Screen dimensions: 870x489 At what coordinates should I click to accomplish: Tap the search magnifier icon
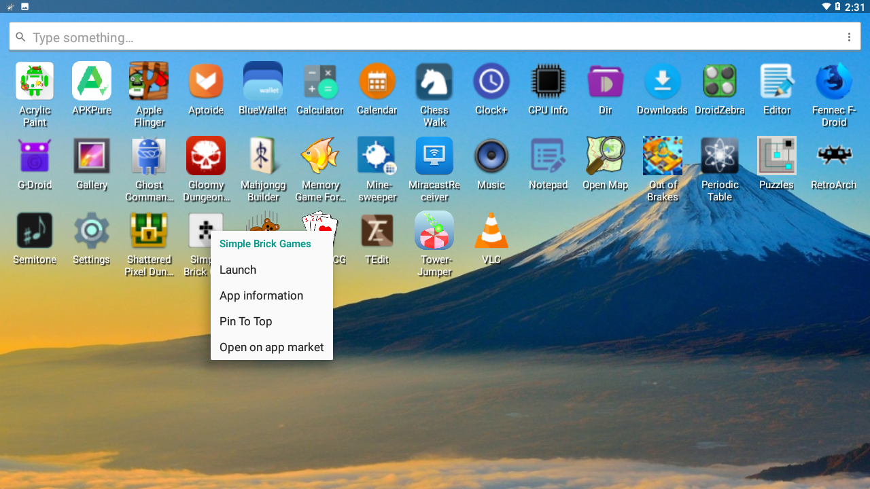point(21,37)
